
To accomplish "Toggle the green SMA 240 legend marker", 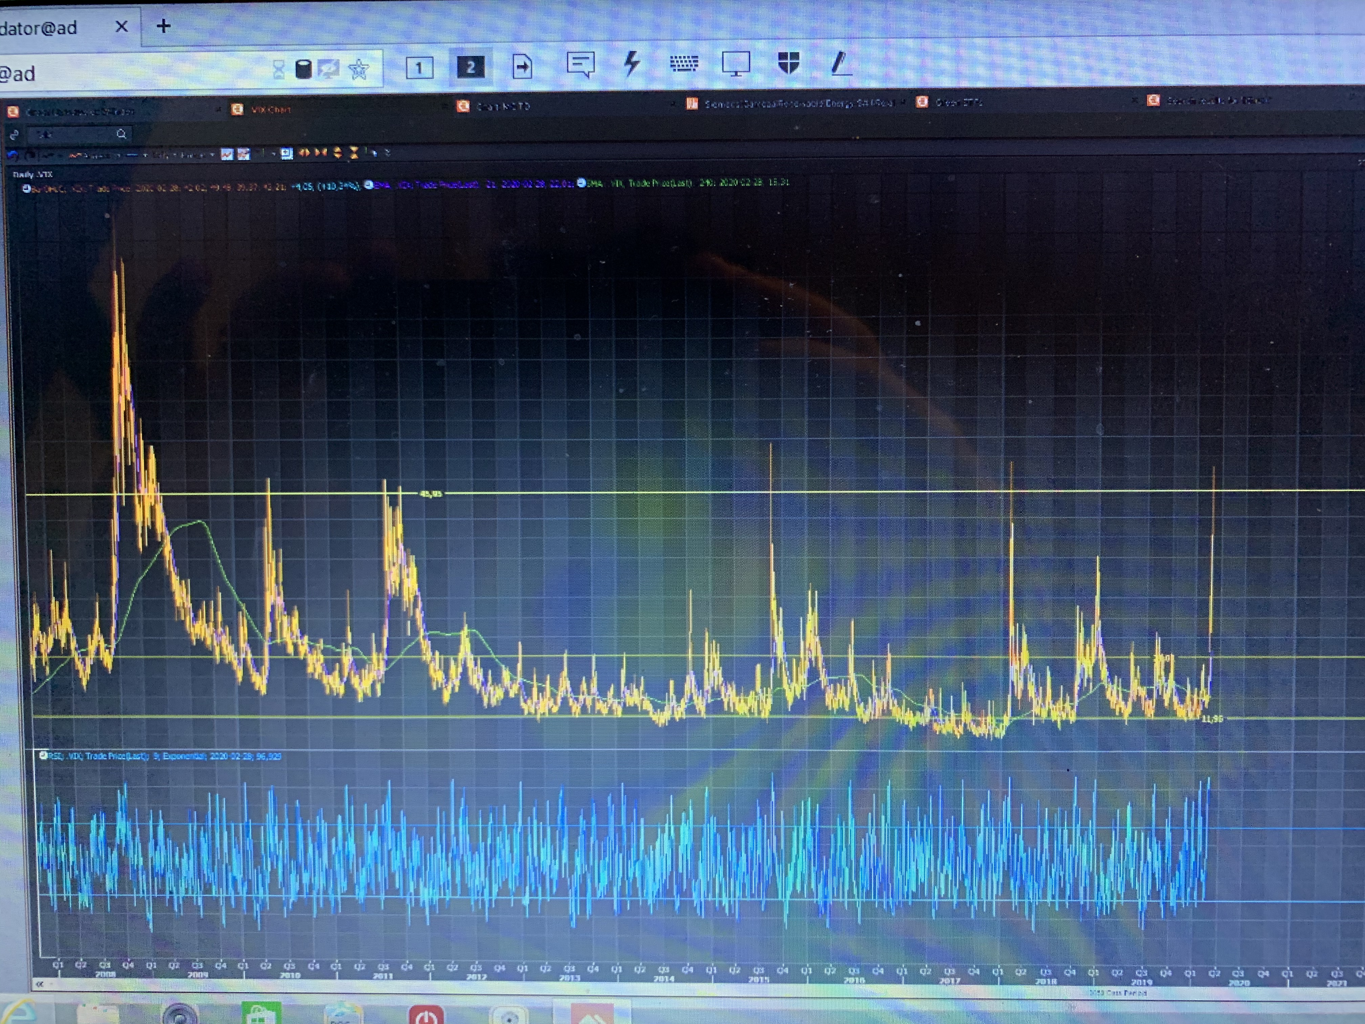I will (x=581, y=183).
